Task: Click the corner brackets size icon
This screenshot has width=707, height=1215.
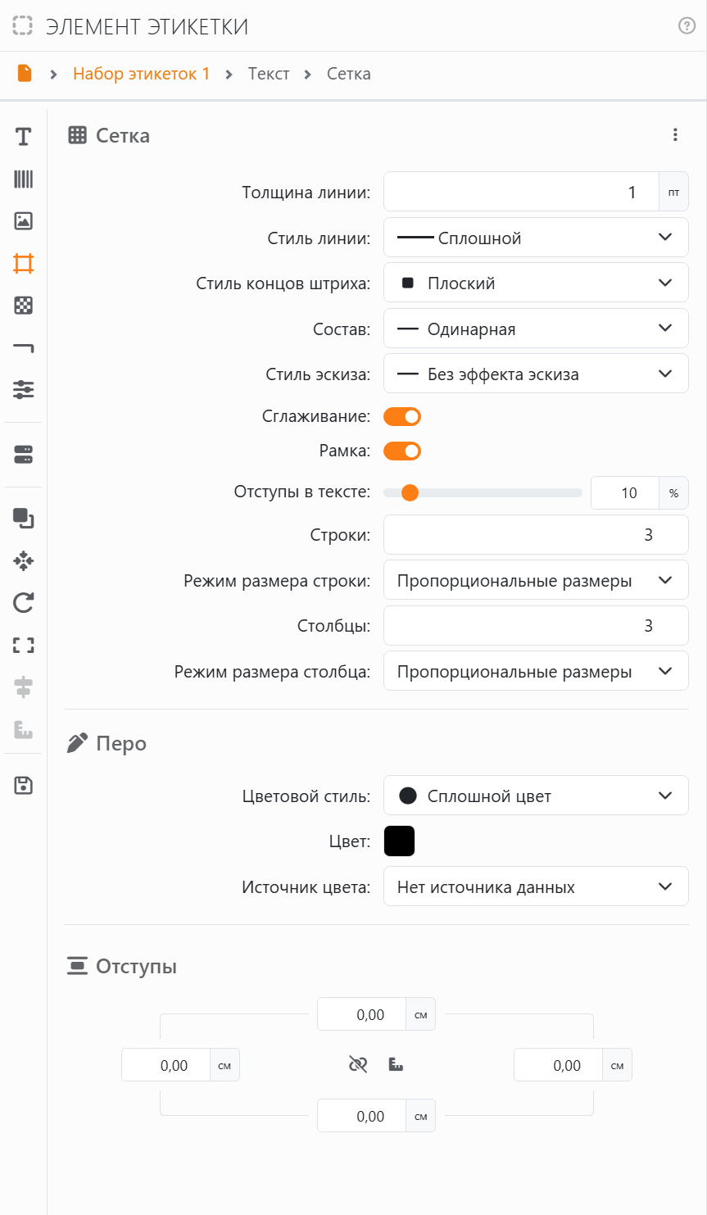Action: click(x=23, y=646)
